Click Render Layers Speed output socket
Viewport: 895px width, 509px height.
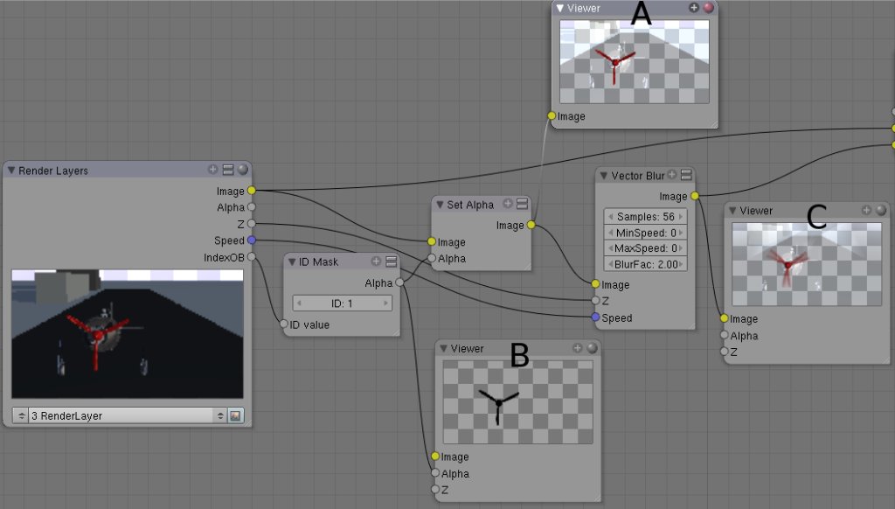click(x=251, y=240)
